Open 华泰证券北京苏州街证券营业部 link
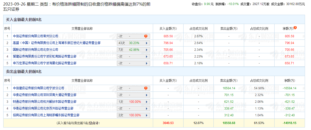The image size is (311, 130). click(43, 108)
